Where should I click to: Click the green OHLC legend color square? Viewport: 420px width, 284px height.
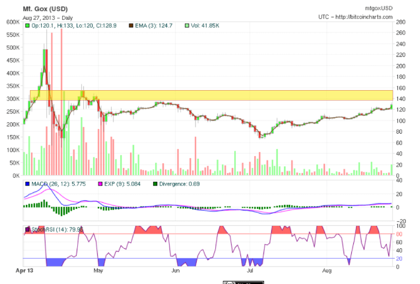(27, 26)
